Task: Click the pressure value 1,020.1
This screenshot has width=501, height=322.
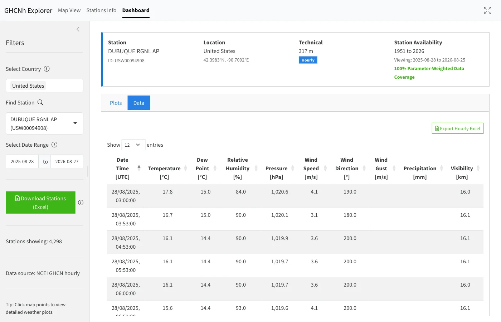Action: pos(279,215)
